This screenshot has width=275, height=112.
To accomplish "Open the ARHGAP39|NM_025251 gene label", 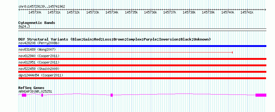I will click(35, 91).
